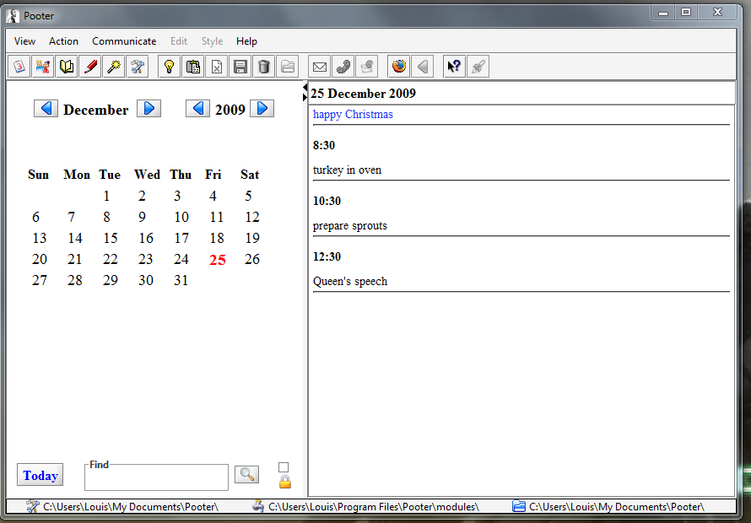Click the blue folder icon in status bar

pos(519,506)
